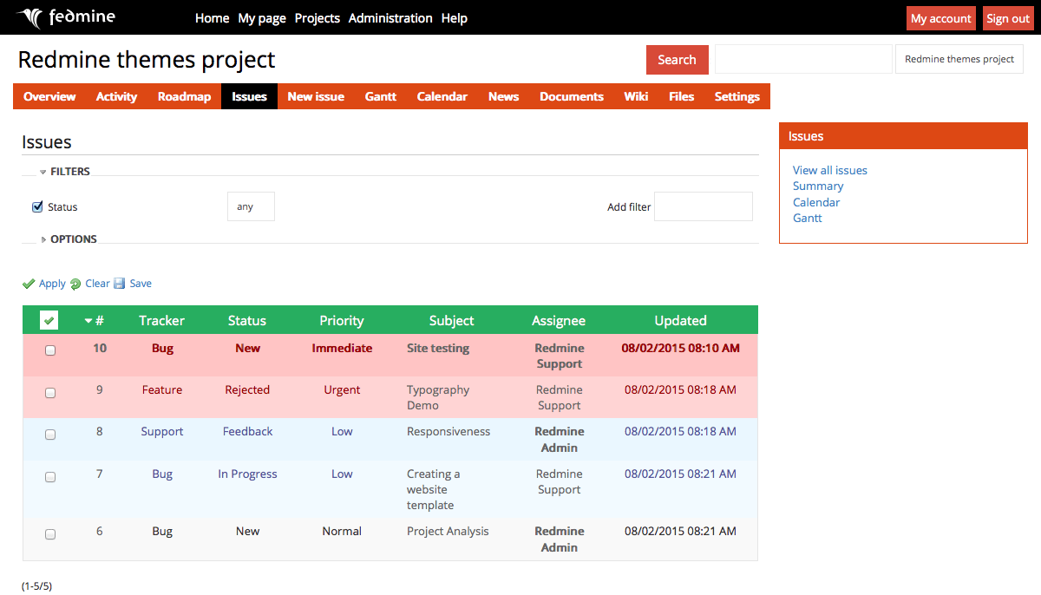The image size is (1041, 595).
Task: Open Projects in top menu
Action: point(318,17)
